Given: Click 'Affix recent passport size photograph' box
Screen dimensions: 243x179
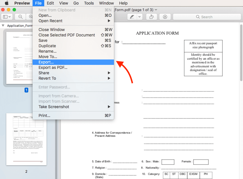Looking at the screenshot, I should point(203,46).
